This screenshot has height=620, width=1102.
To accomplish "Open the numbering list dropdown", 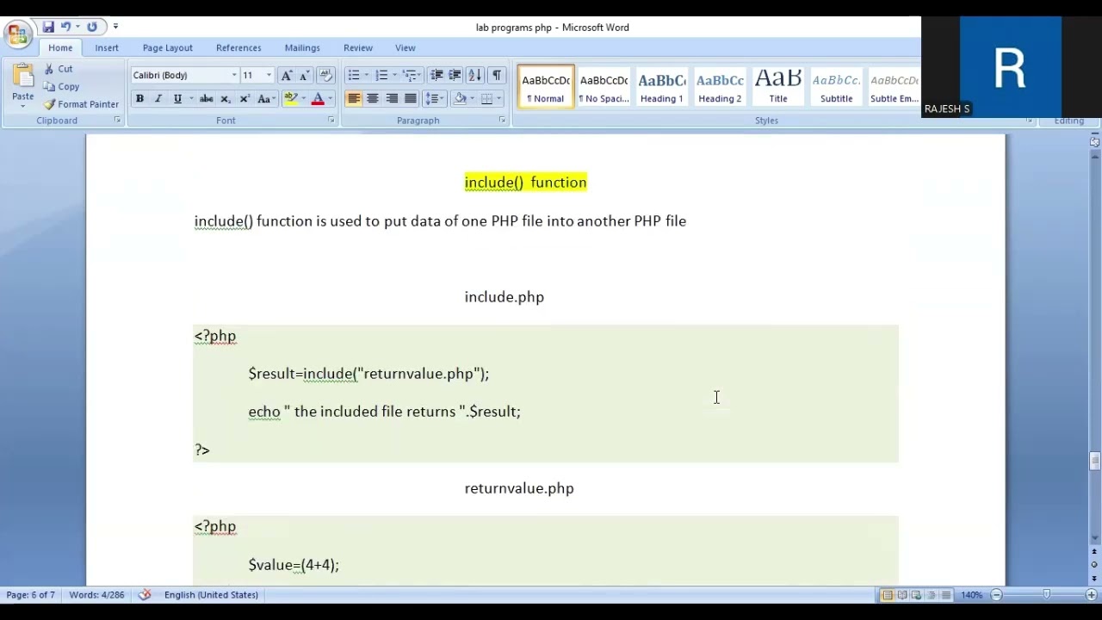I will 394,76.
